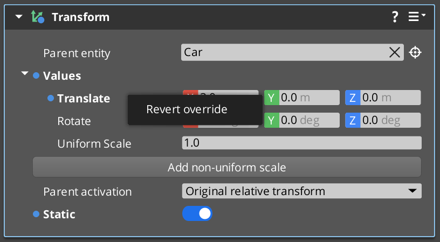Click the Uniform Scale value field

(301, 143)
